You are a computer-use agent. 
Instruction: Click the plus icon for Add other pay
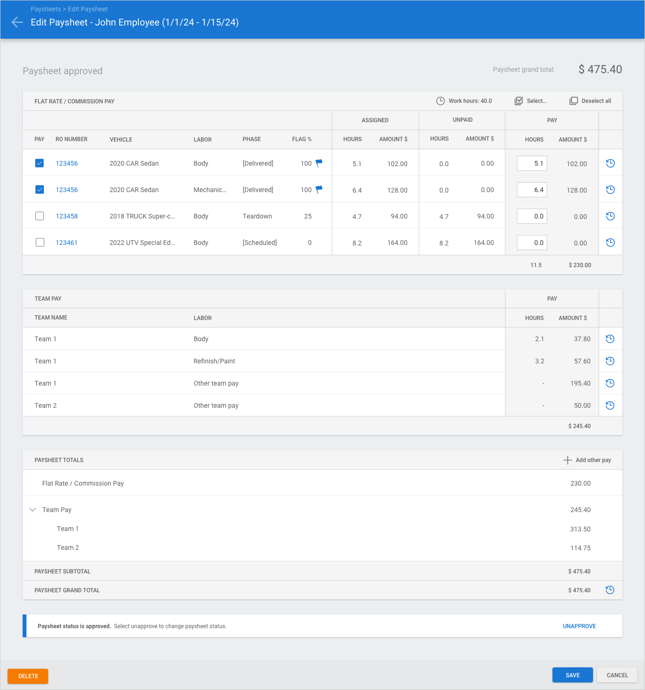(568, 460)
